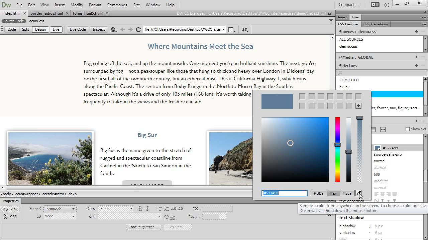This screenshot has height=240, width=428.
Task: Switch color format to HSLa
Action: 347,193
